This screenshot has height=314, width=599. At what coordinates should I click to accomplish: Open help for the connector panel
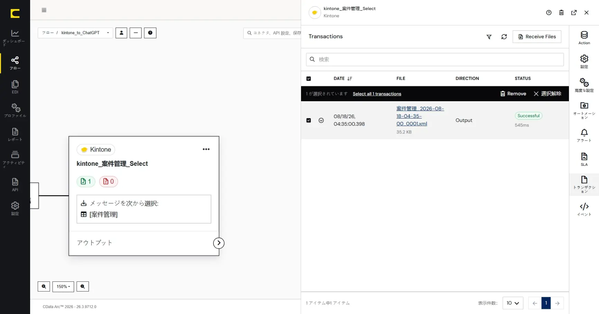[x=549, y=12]
